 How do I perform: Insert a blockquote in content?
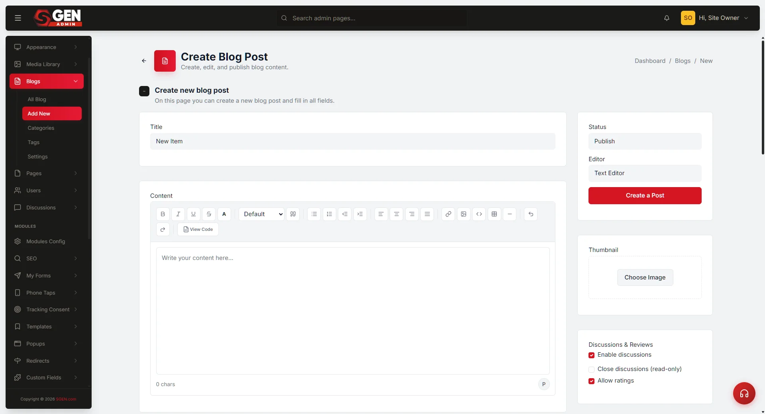click(293, 214)
